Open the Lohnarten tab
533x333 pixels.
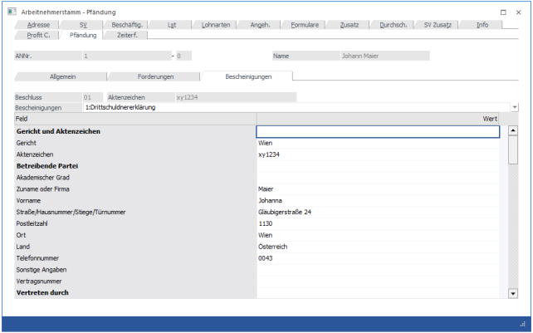click(x=216, y=25)
